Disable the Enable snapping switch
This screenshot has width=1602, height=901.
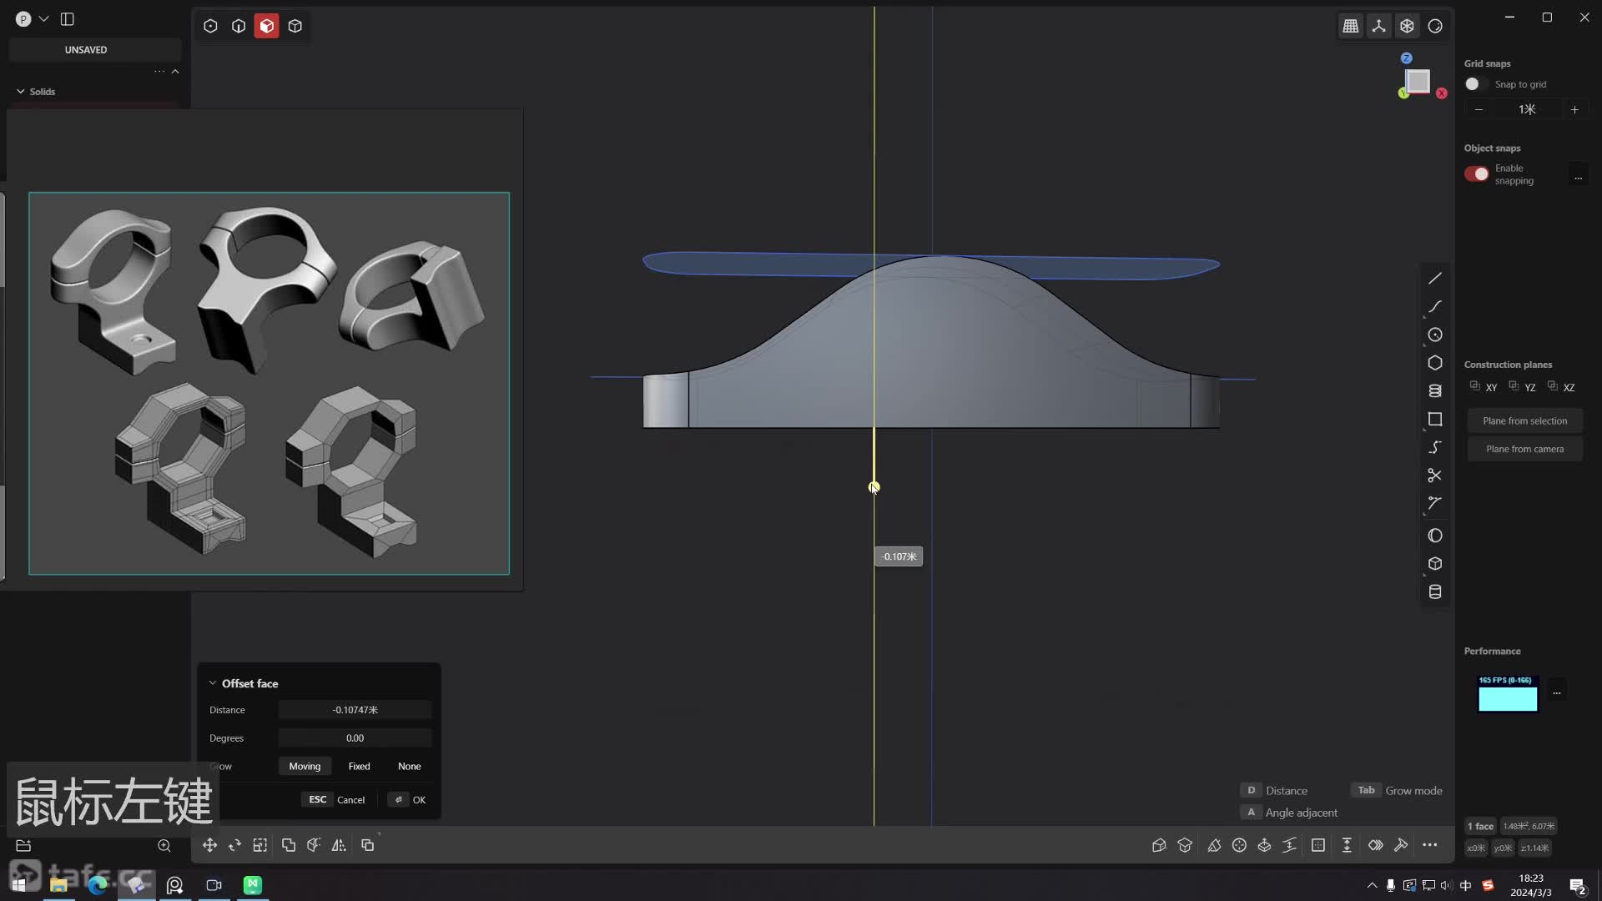tap(1476, 174)
